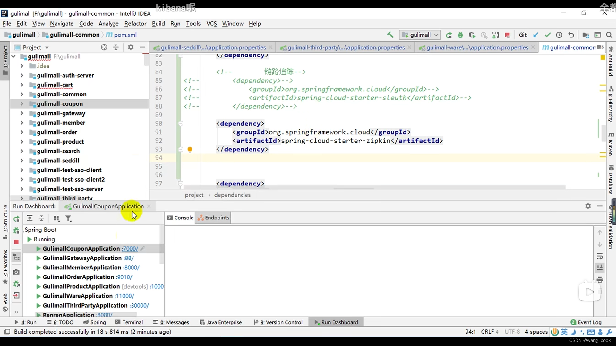Close the gulimall-third-party properties tab
Screen dimensions: 616x346
409,47
